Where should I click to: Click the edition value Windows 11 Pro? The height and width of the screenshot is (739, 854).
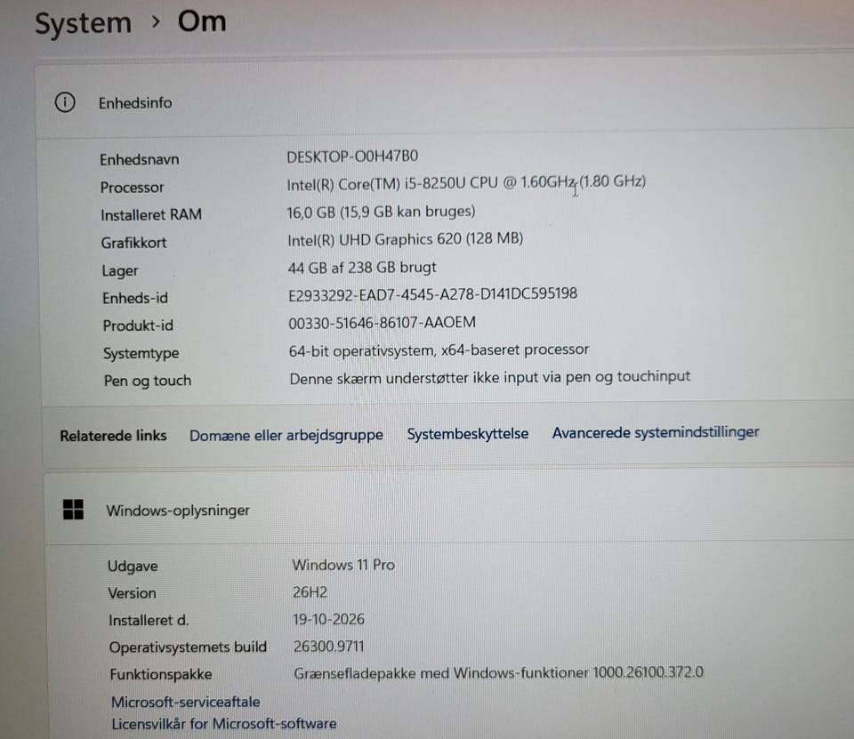(x=343, y=565)
